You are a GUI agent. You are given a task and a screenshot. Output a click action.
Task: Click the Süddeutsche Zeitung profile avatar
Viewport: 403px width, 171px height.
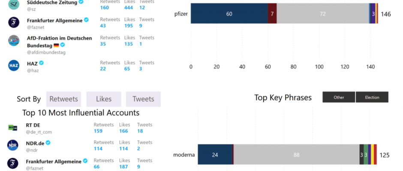point(14,4)
